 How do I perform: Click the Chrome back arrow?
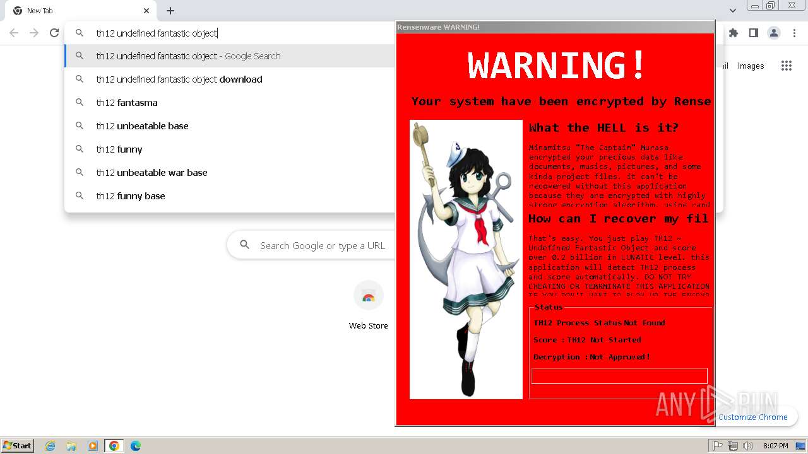(14, 33)
